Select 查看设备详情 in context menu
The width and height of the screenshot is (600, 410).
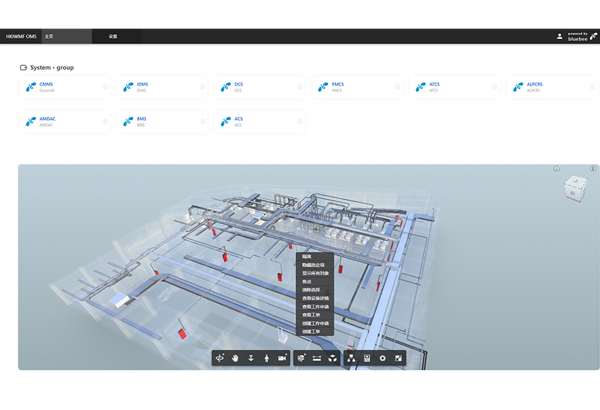point(315,298)
